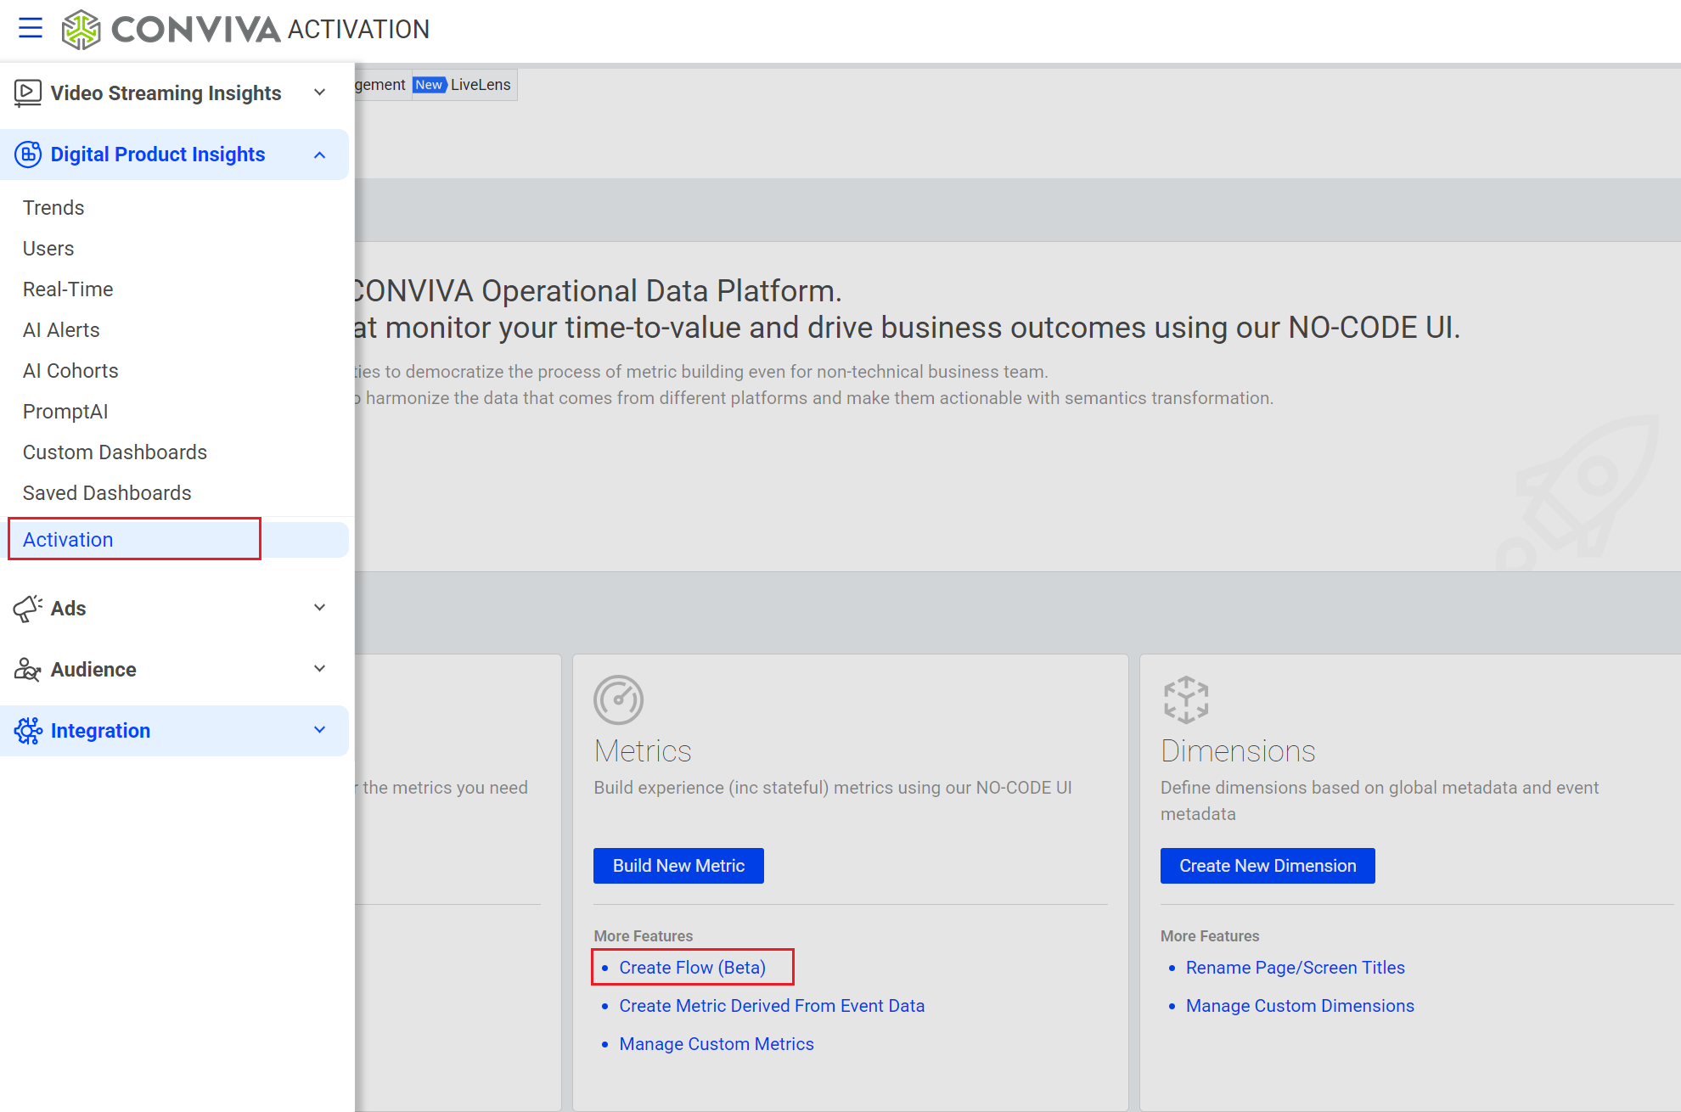This screenshot has height=1112, width=1681.
Task: Collapse Digital Product Insights chevron
Action: pos(320,154)
